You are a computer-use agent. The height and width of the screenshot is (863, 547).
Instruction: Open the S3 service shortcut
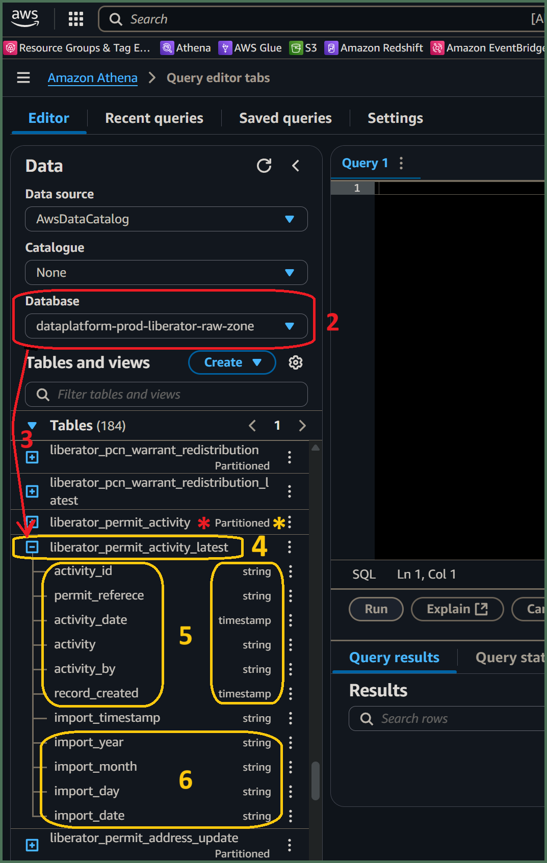(303, 48)
